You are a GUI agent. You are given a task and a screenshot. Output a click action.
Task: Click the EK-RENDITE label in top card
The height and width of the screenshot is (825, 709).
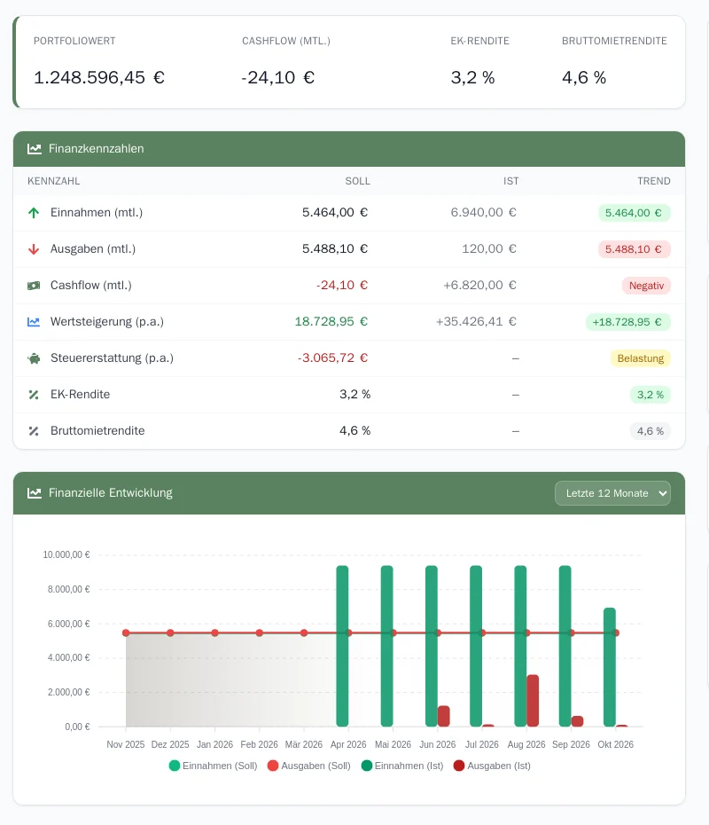click(479, 41)
